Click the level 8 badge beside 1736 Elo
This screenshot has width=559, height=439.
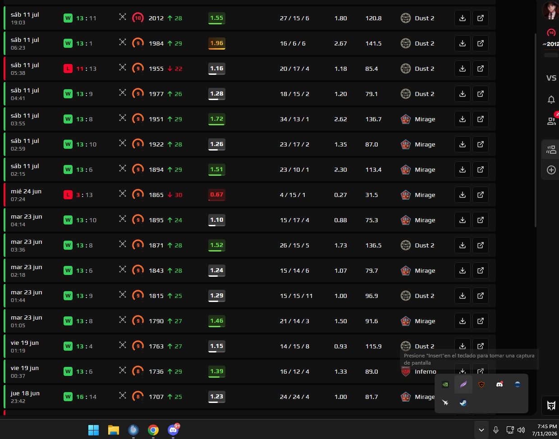[x=138, y=371]
